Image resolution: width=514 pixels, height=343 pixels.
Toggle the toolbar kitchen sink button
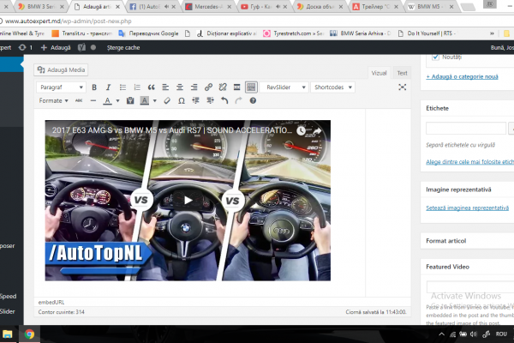(x=251, y=87)
